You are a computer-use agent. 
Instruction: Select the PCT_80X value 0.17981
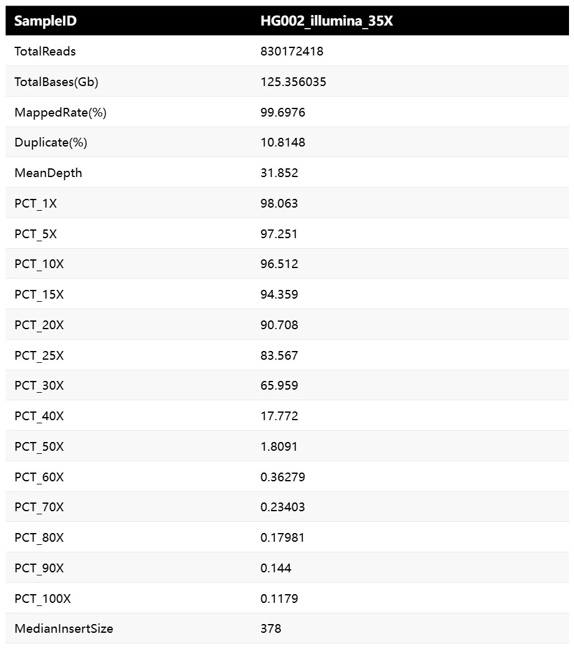coord(282,537)
